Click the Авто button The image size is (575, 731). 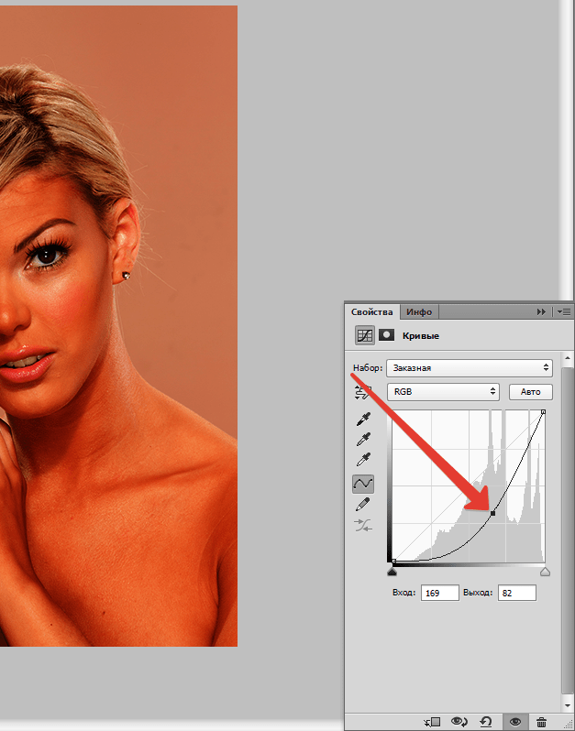530,392
